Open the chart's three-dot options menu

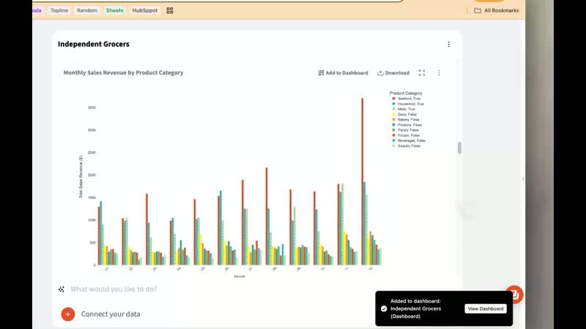(439, 73)
